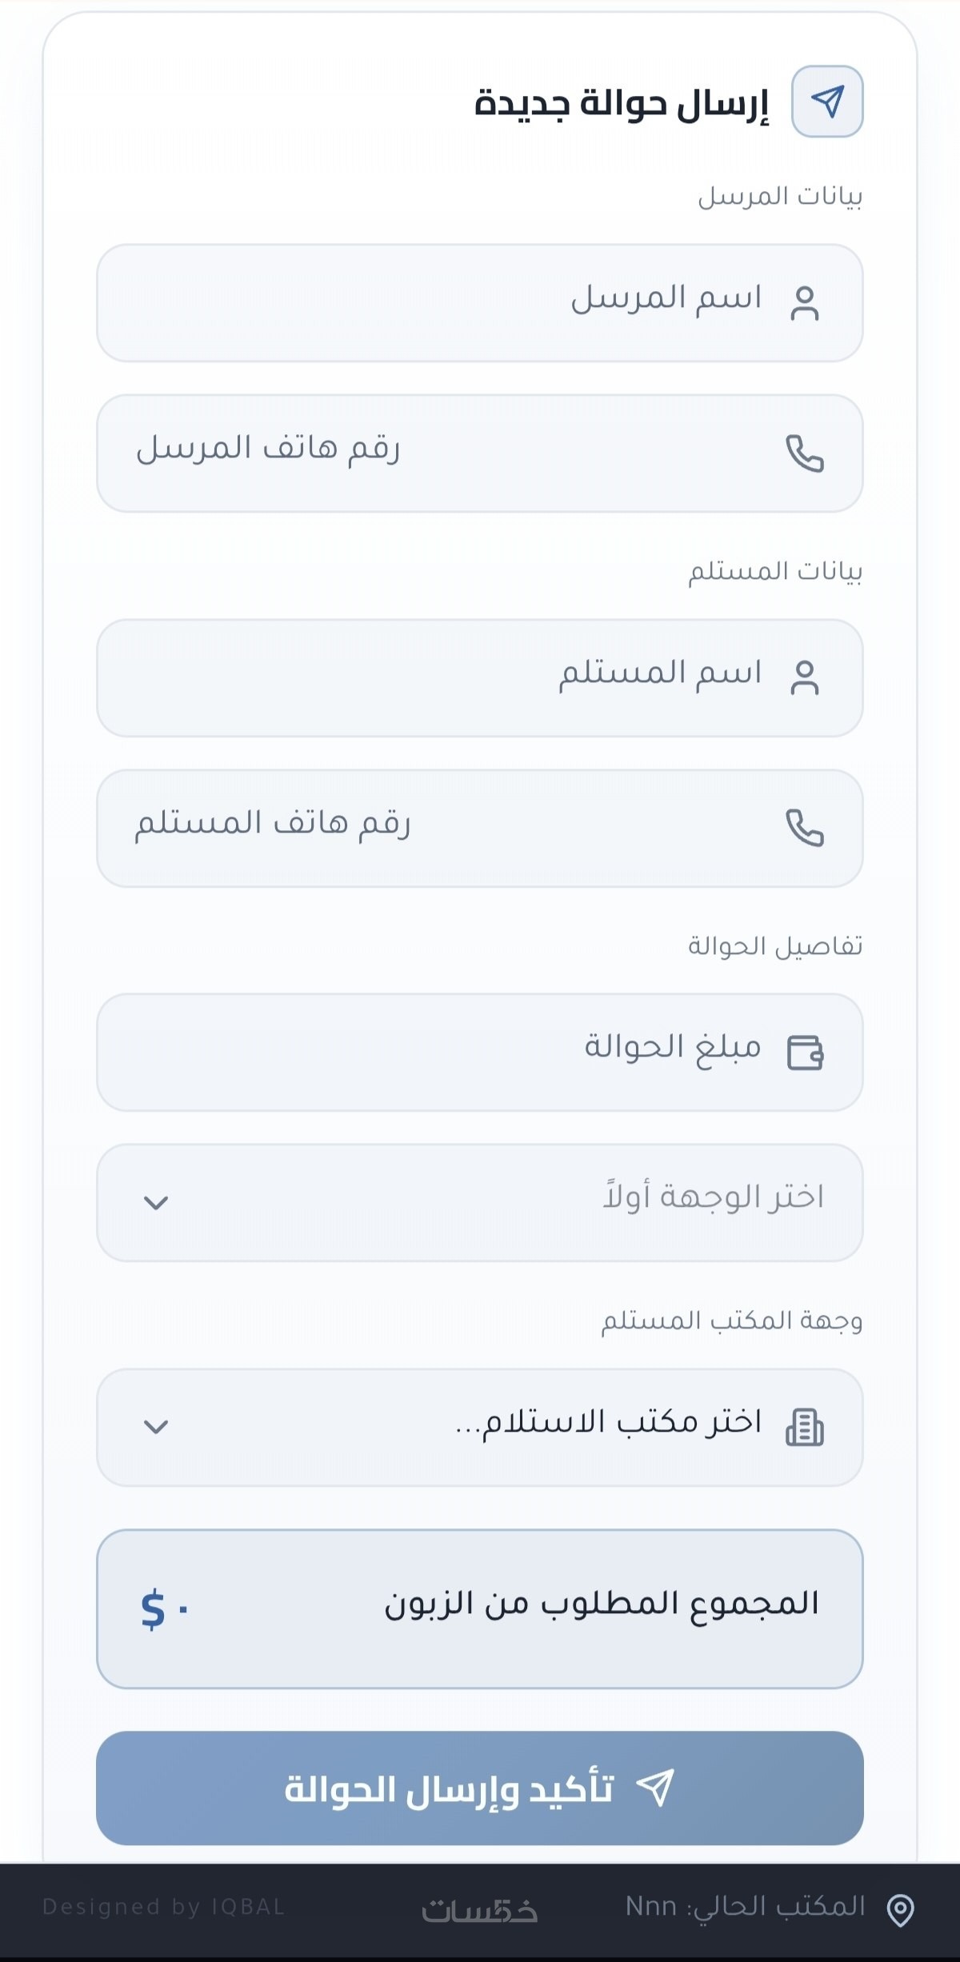
Task: Click the Designed by IQBAL footer text
Action: click(x=163, y=1907)
